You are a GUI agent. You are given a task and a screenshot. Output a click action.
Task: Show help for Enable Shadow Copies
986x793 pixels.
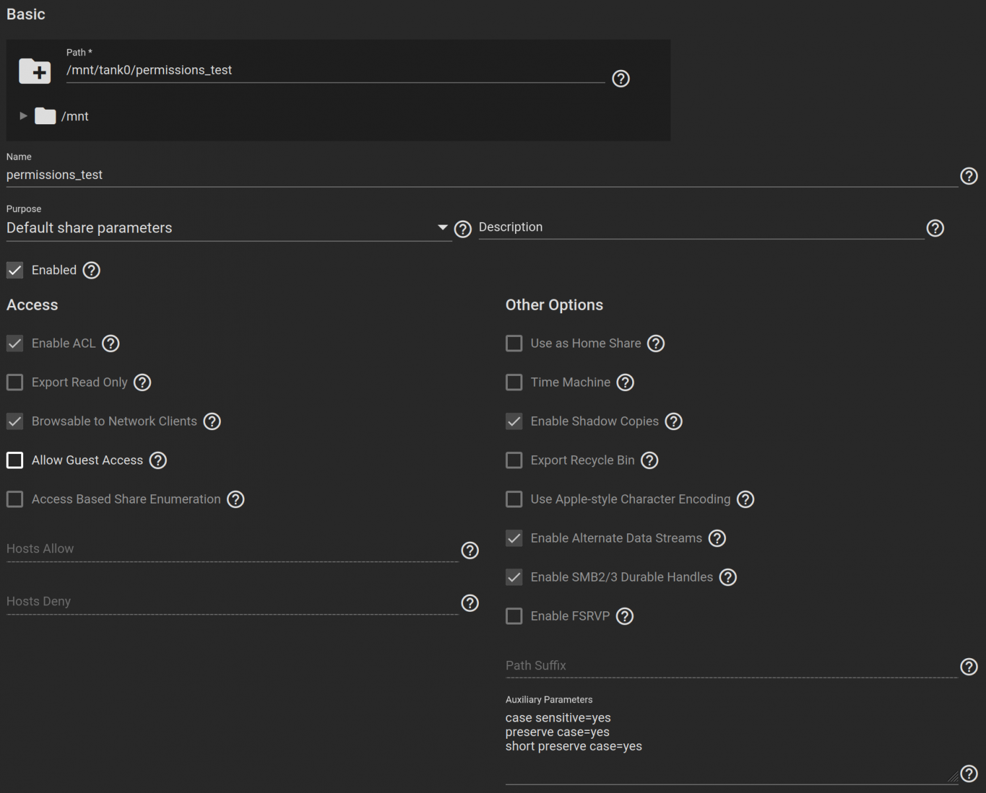point(673,422)
